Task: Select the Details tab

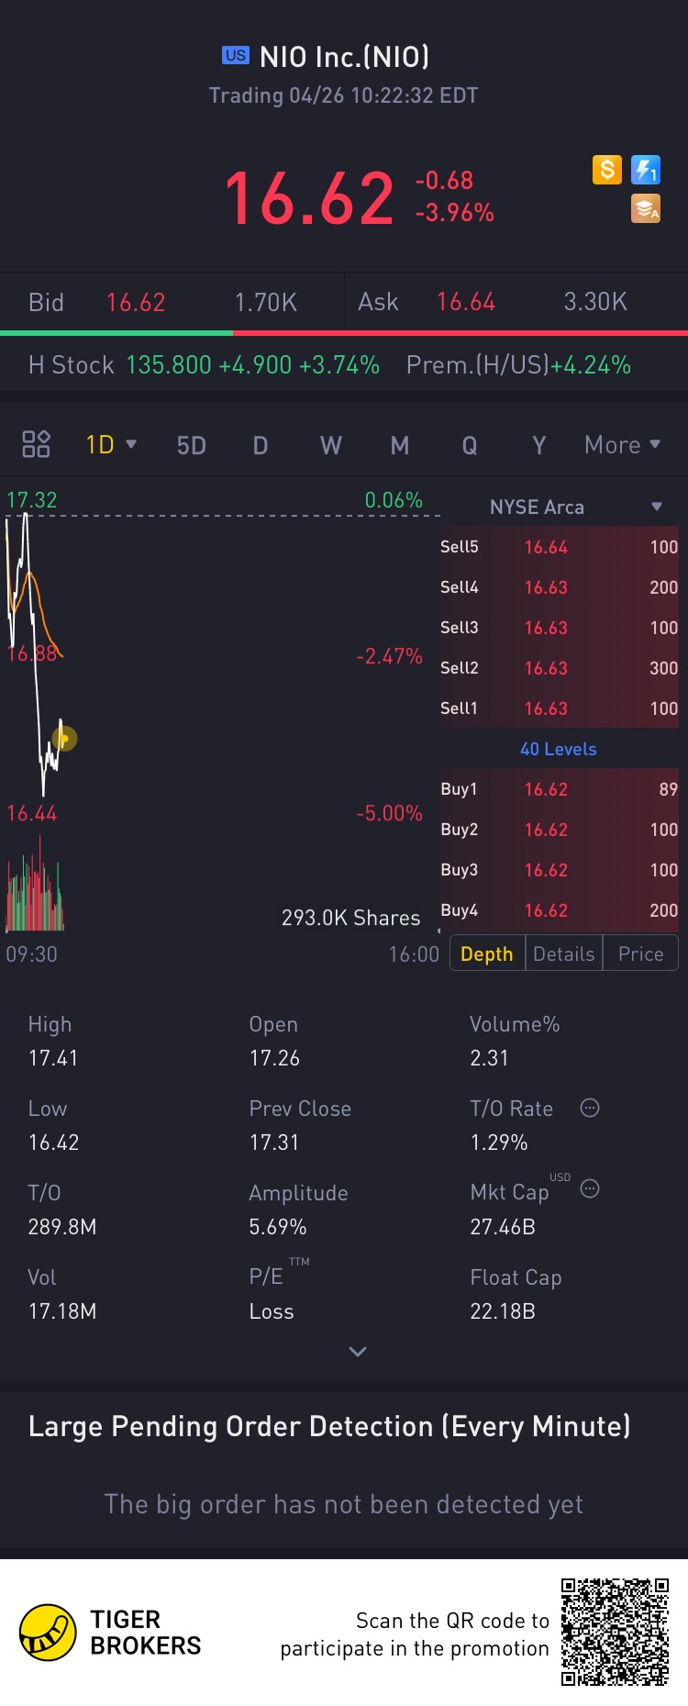Action: (564, 953)
